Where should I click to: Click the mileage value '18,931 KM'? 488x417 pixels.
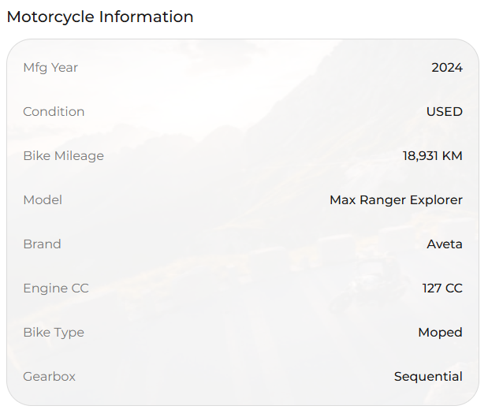point(433,156)
